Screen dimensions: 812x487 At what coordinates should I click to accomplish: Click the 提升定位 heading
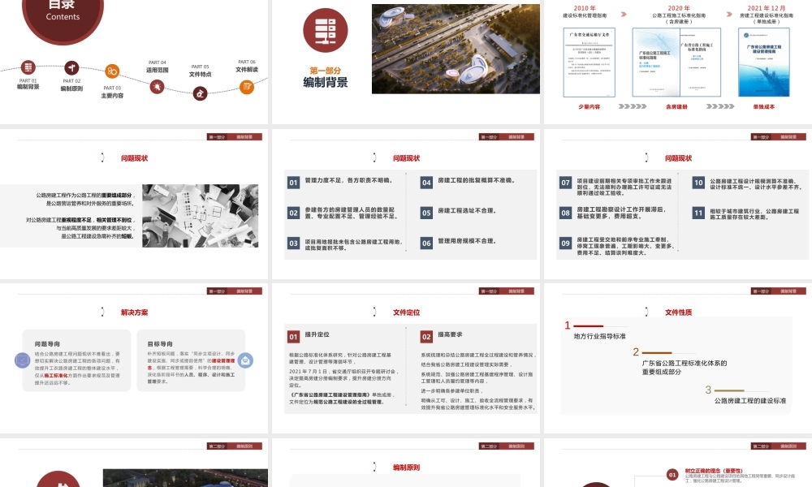click(x=317, y=334)
